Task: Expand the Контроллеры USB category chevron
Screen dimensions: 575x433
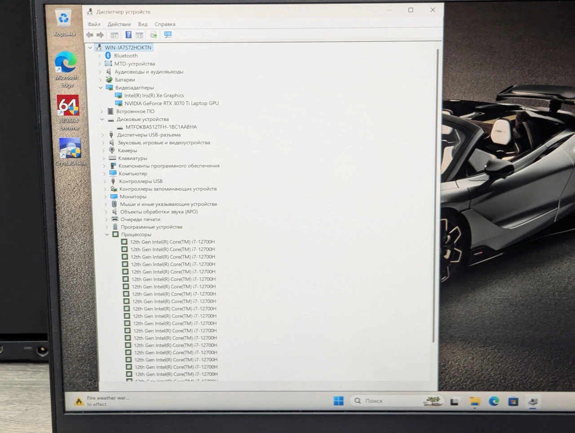Action: [105, 181]
